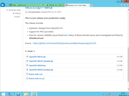Open address bar dropdown arrow
The image size is (129, 96).
pos(45,5)
